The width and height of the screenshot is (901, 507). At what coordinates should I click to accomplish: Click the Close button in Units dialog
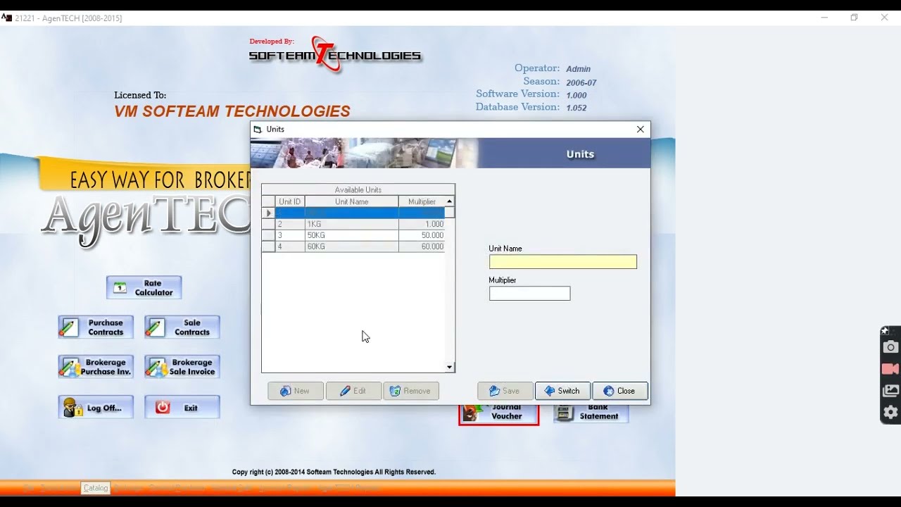pos(620,391)
